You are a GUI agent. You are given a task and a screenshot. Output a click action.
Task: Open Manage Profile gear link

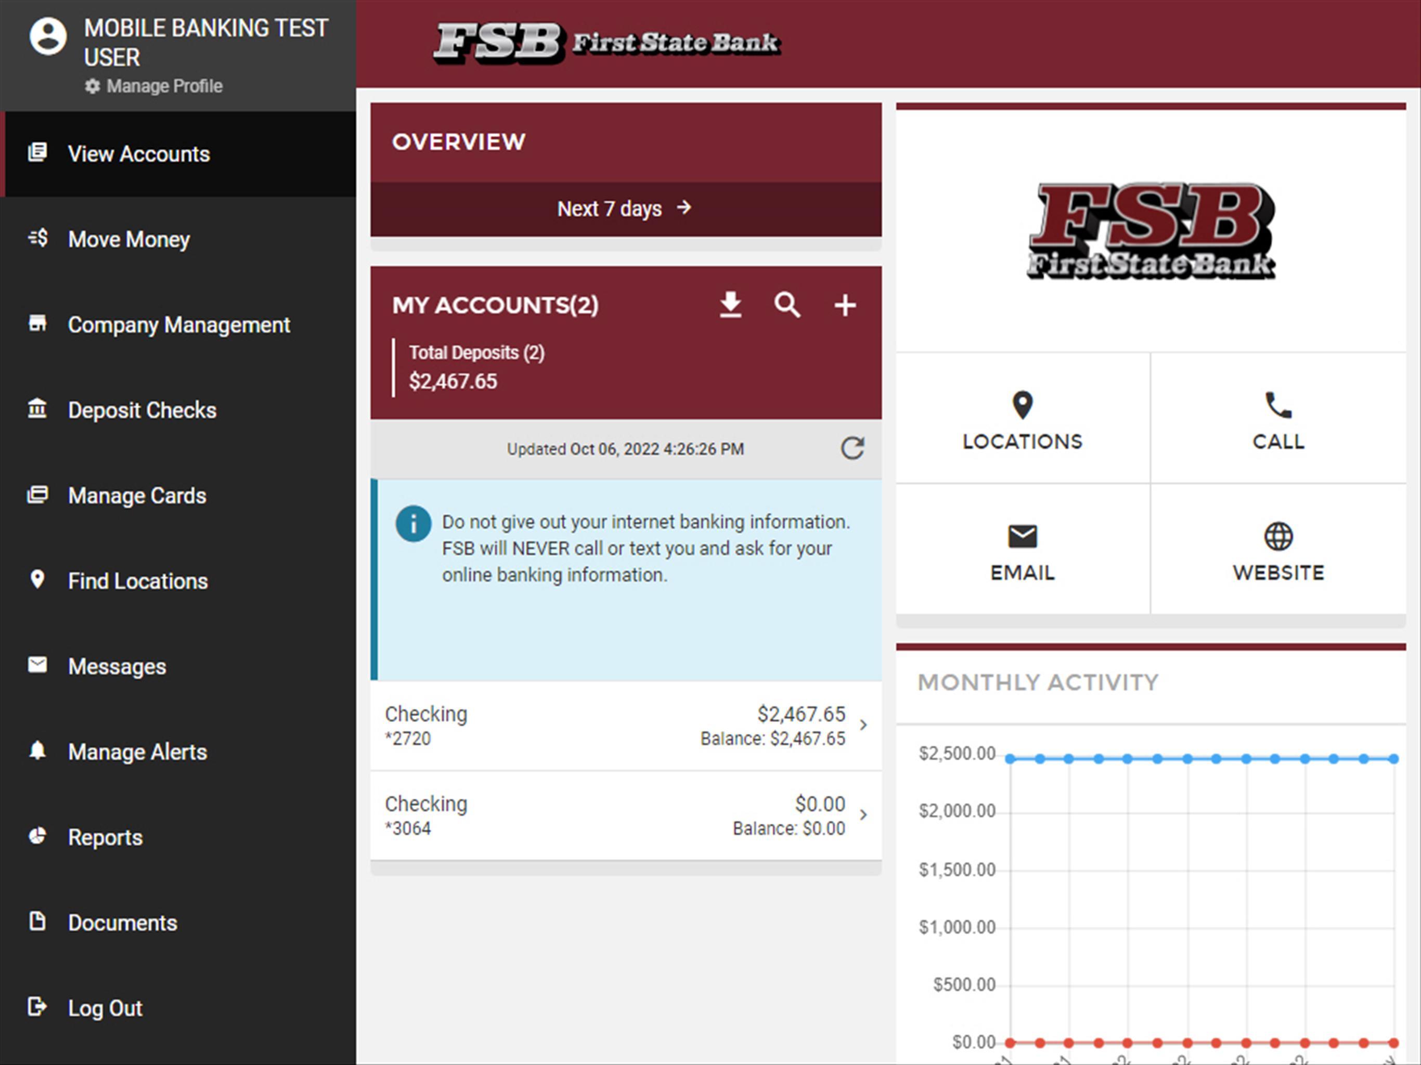coord(153,86)
